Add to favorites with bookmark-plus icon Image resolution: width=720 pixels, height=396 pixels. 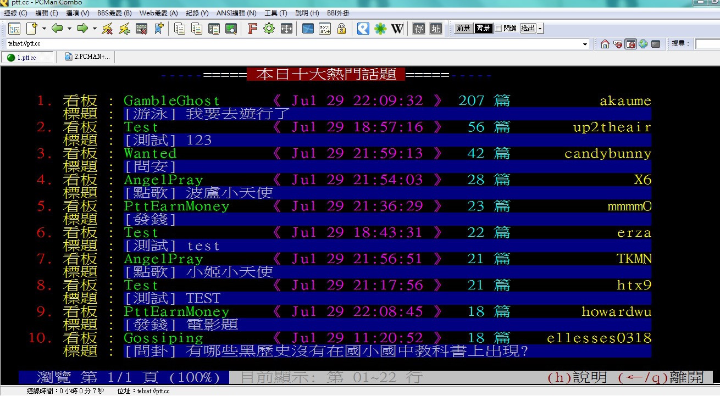[x=158, y=29]
